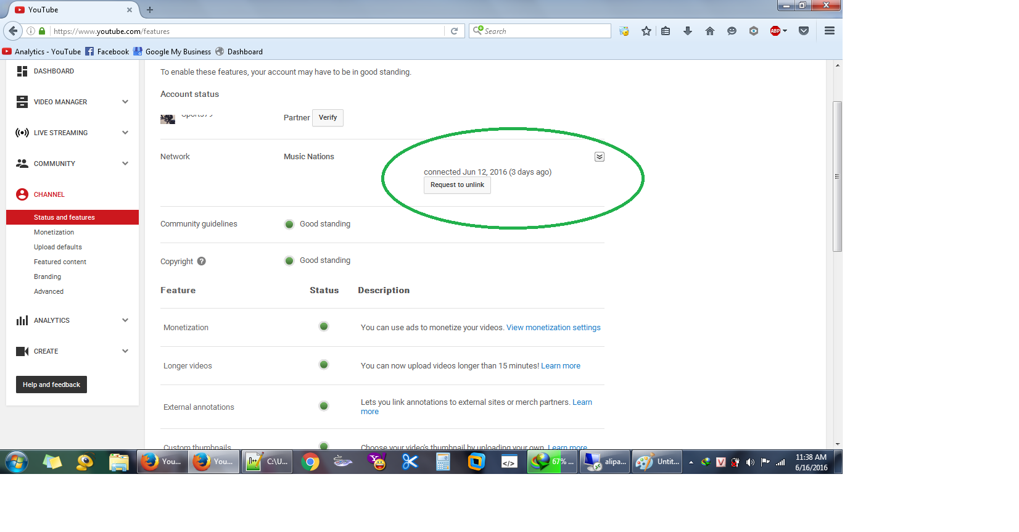Open the Calculator from the taskbar
The image size is (1019, 532).
click(x=443, y=462)
